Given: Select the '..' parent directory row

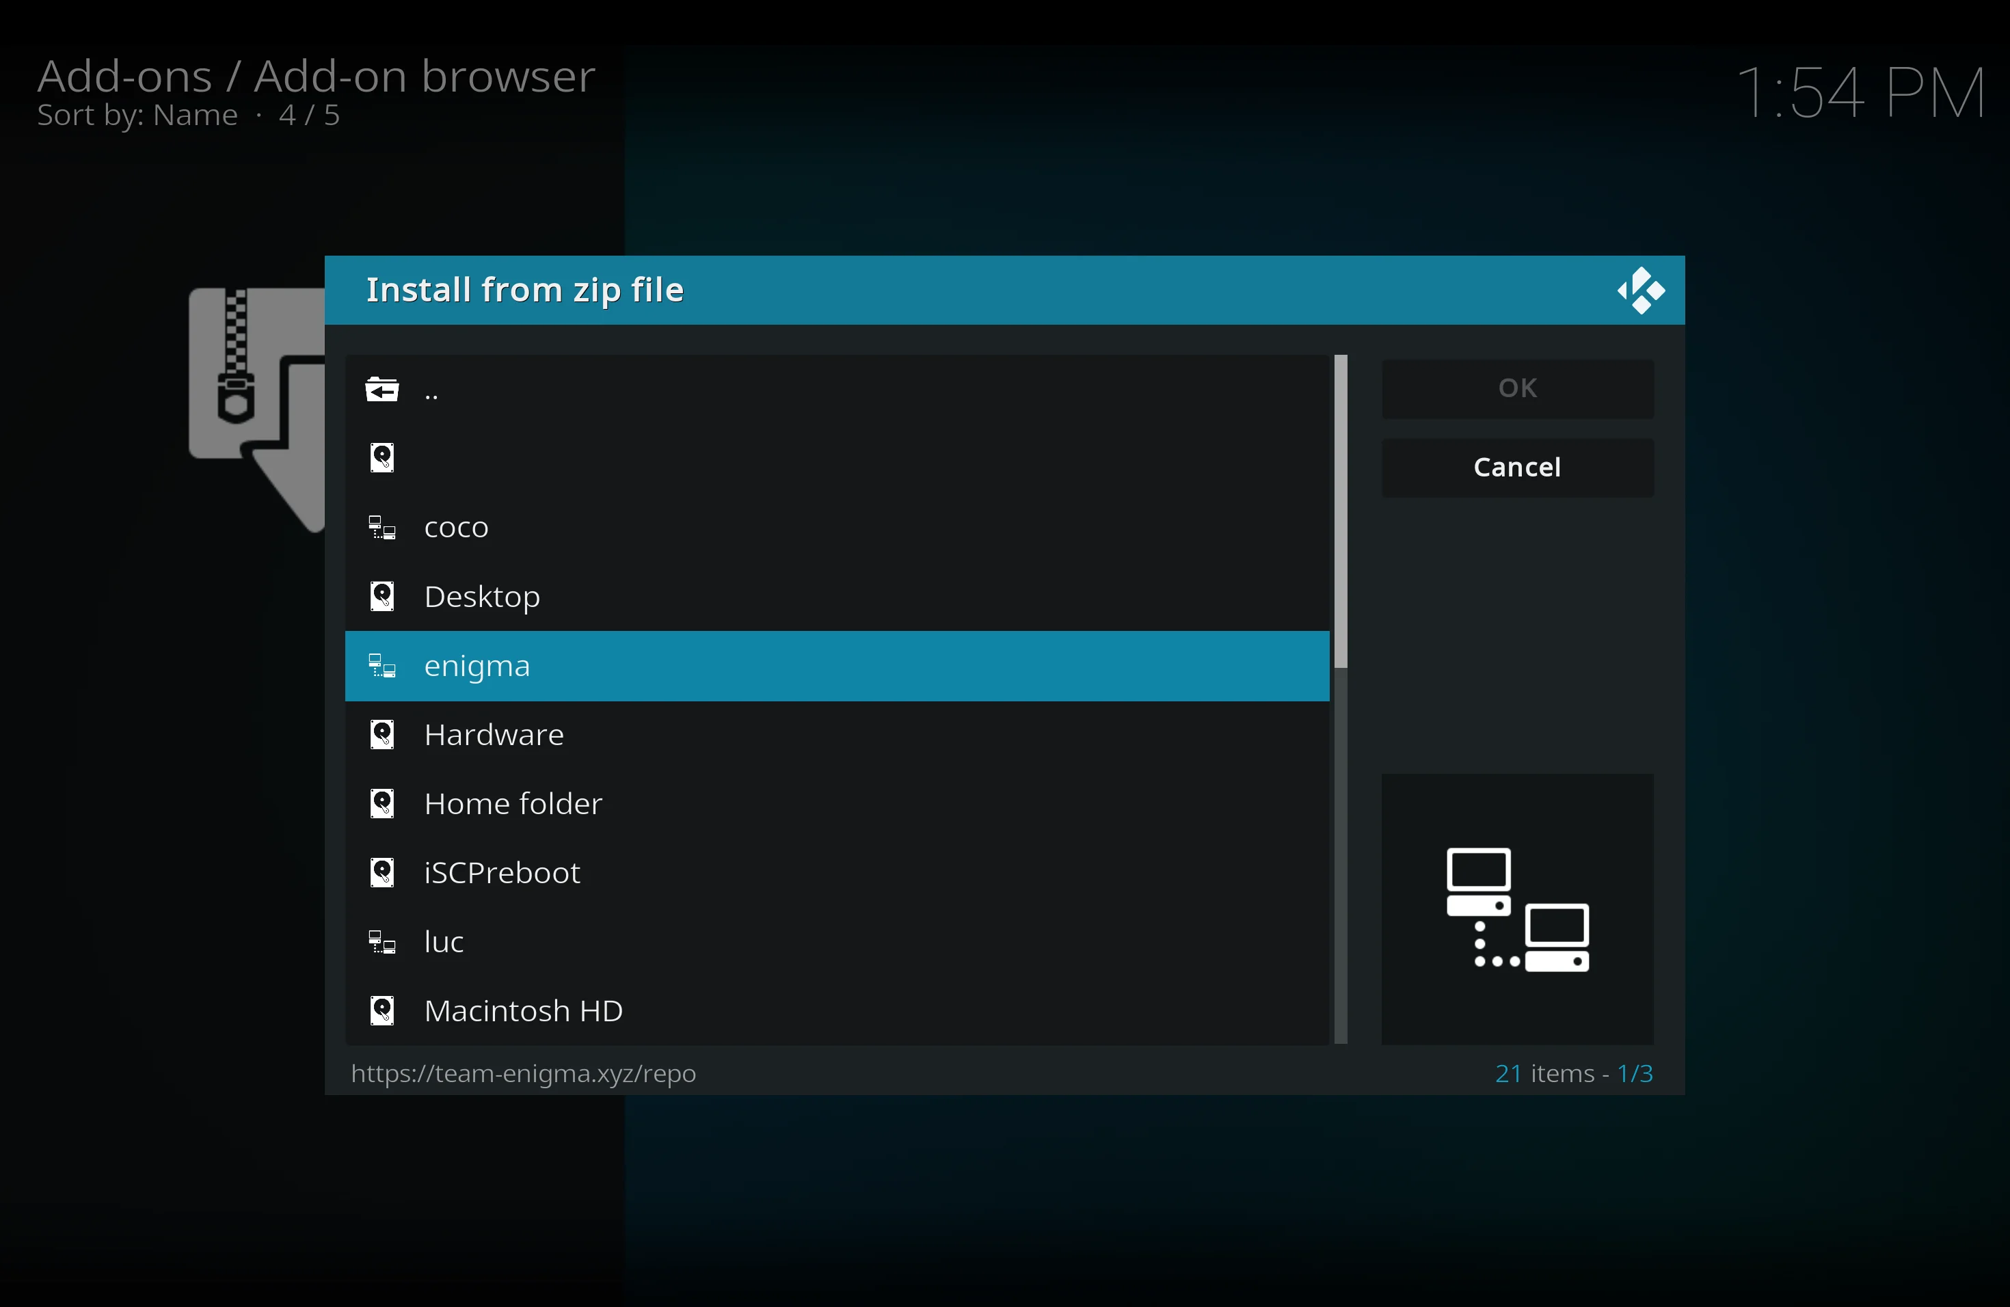Looking at the screenshot, I should [x=837, y=389].
